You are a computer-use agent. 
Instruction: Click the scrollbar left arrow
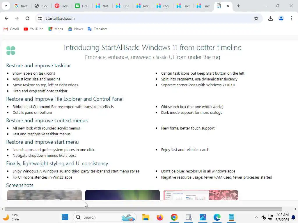[2, 209]
